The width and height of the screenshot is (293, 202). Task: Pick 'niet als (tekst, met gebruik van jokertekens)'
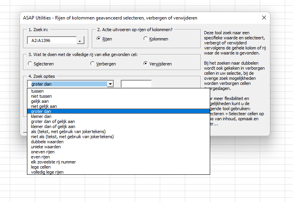click(x=118, y=137)
